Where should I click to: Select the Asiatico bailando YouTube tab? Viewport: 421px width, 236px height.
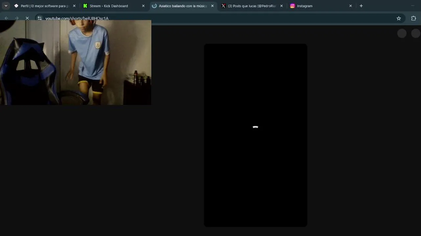point(183,6)
